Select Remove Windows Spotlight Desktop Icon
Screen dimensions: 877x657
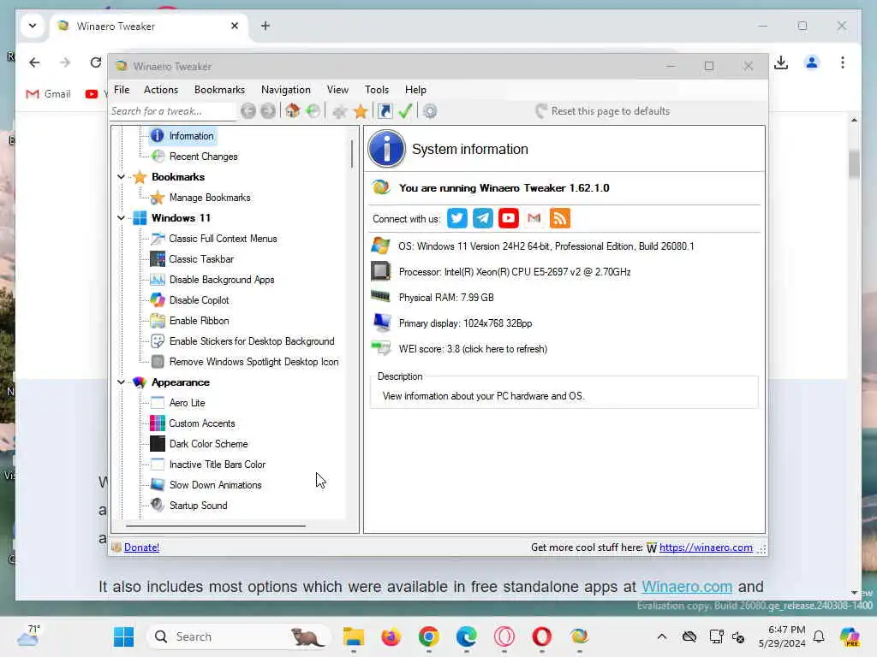click(x=254, y=362)
